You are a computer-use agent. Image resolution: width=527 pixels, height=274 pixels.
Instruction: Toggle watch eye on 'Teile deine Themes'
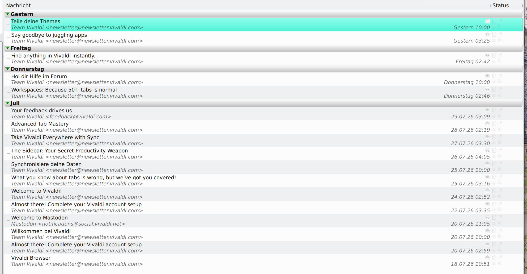(499, 27)
